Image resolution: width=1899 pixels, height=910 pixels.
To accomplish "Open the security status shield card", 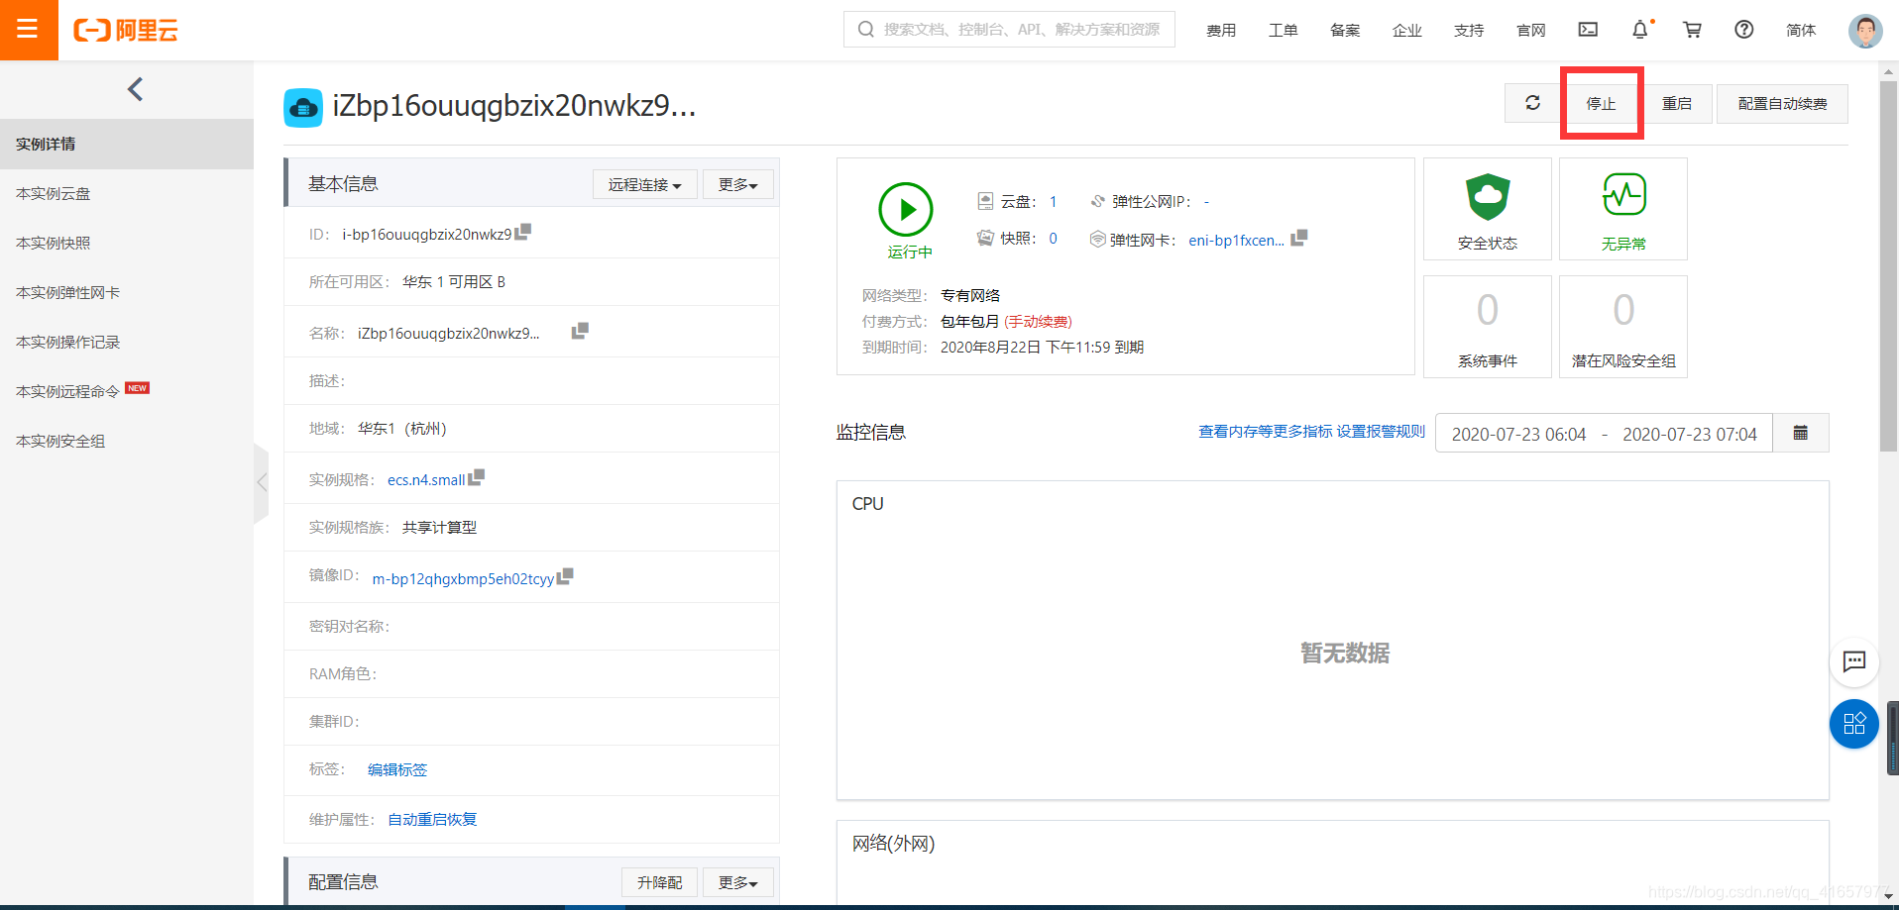I will 1488,209.
